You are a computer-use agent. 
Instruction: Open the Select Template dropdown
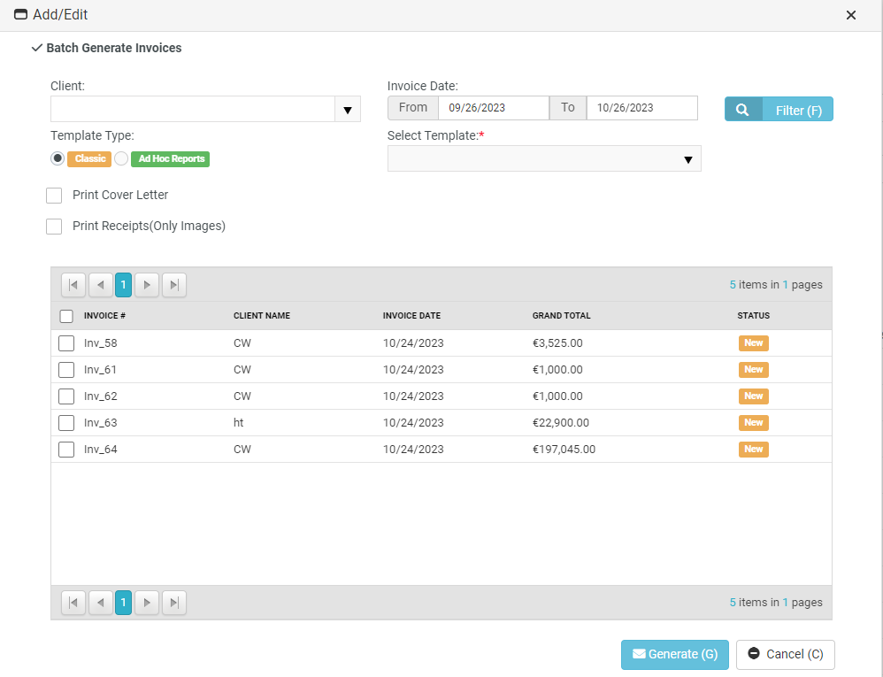pos(688,159)
